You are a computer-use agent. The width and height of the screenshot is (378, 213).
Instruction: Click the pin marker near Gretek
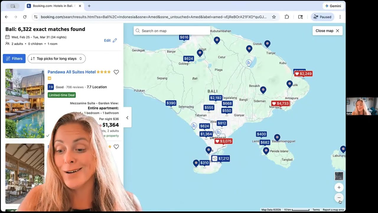[x=267, y=44]
